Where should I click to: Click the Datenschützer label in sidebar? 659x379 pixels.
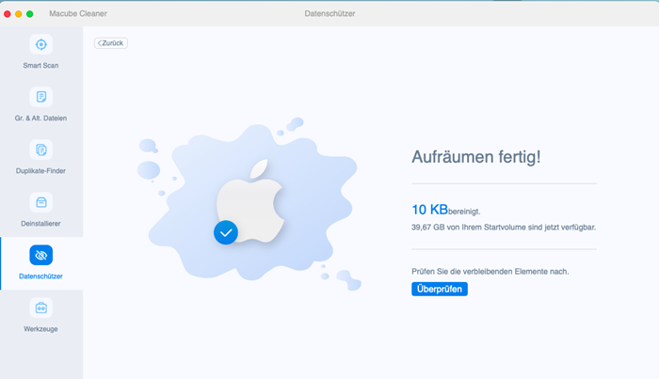click(x=40, y=276)
